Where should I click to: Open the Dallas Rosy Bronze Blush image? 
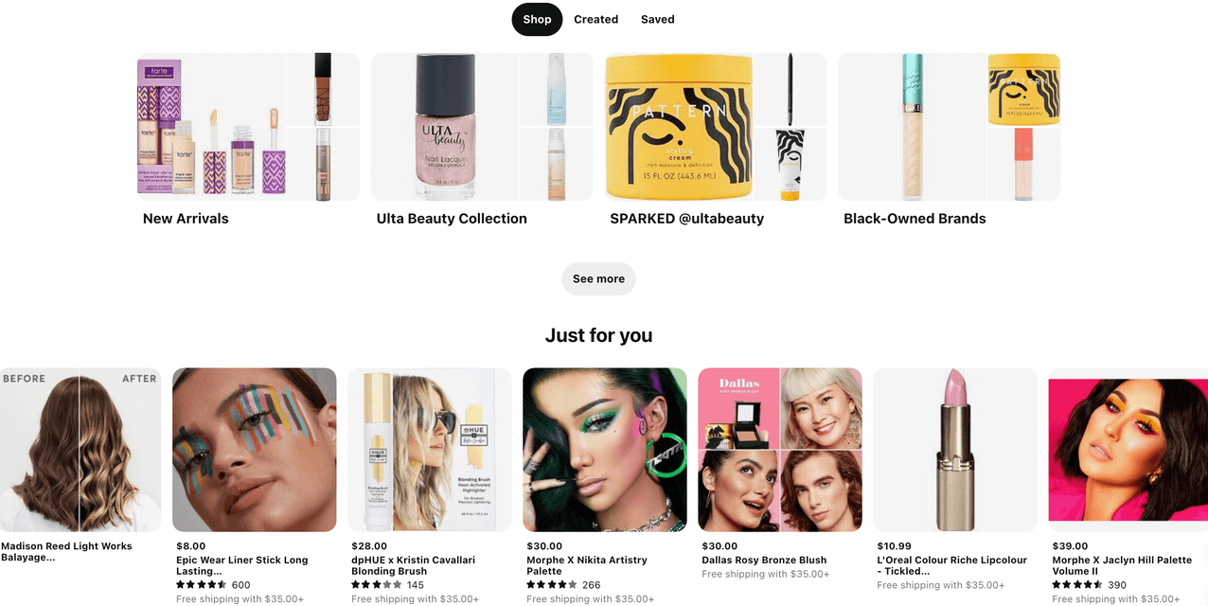pos(780,450)
